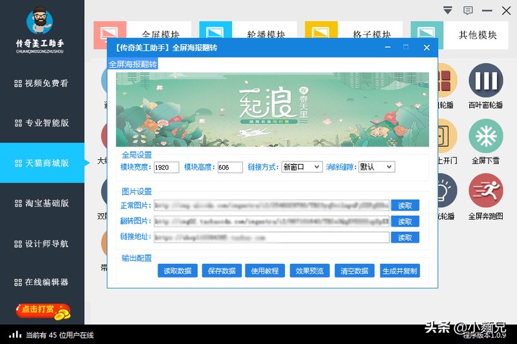Click the 保存数据 button
This screenshot has width=517, height=344.
(x=222, y=270)
